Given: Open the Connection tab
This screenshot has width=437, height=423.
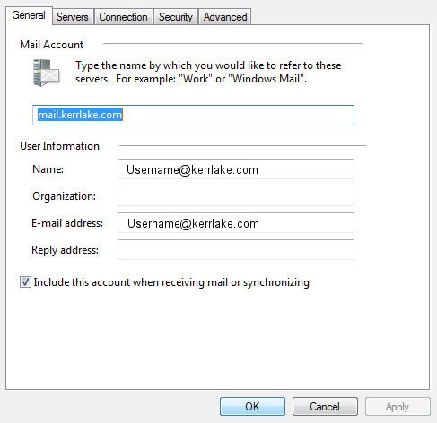Looking at the screenshot, I should pyautogui.click(x=123, y=17).
